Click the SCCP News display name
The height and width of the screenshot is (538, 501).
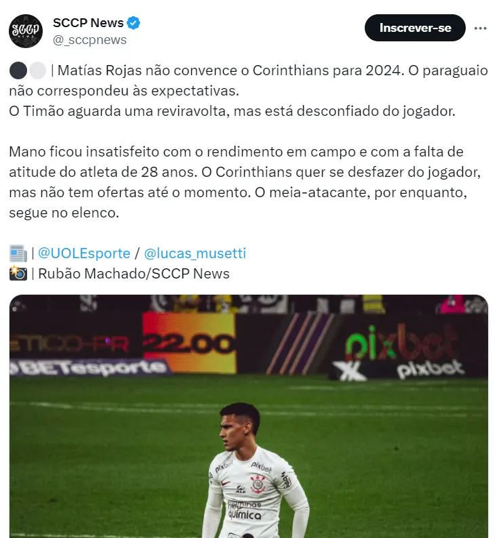88,23
